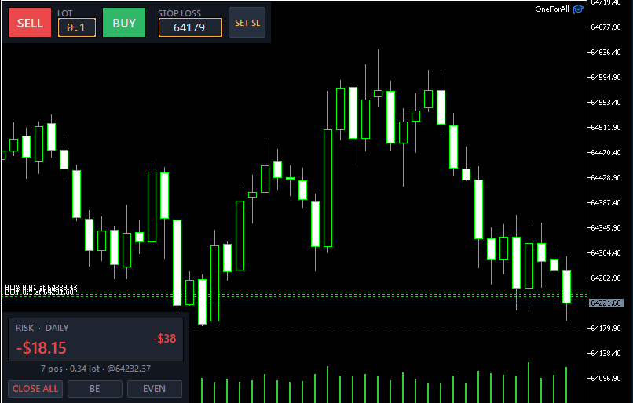Click the red stop loss line at 64179.90
Viewport: 633px width, 403px height.
(x=387, y=329)
